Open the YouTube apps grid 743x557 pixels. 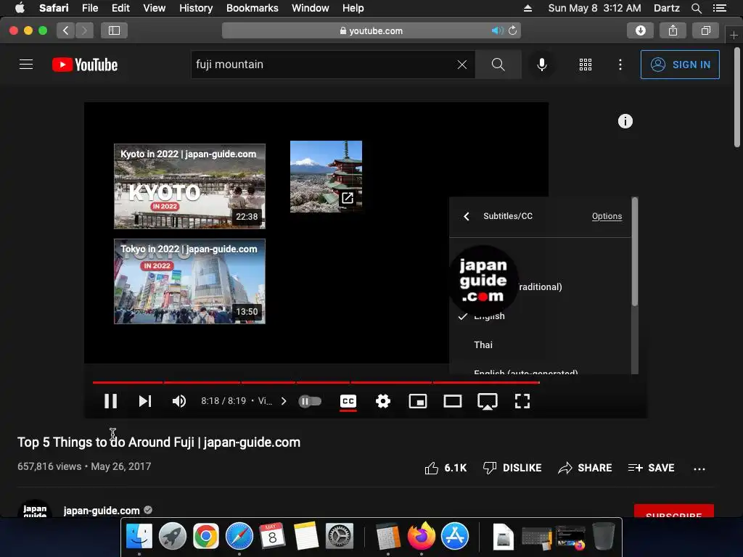point(586,65)
